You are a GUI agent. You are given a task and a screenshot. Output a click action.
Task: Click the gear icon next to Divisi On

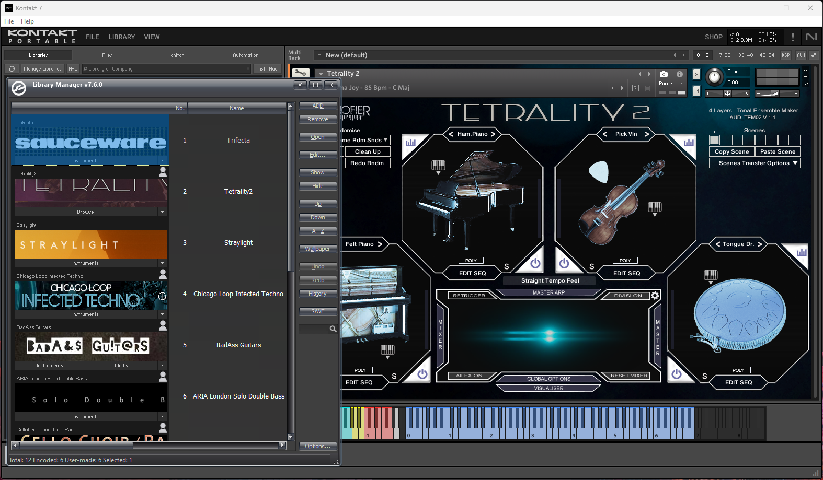point(655,296)
